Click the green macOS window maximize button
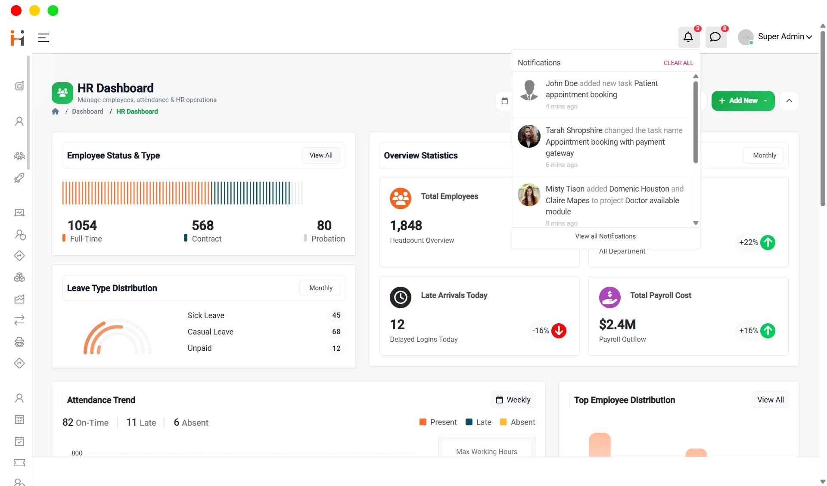 point(53,10)
